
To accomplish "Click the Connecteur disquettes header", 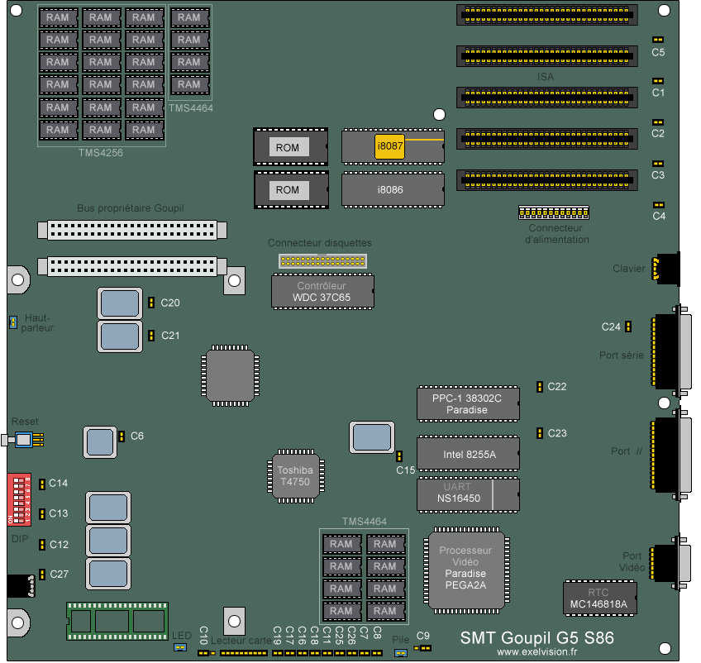I will (322, 261).
